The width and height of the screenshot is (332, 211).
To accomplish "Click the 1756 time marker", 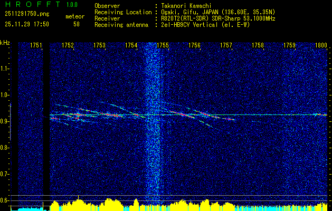I will click(194, 45).
